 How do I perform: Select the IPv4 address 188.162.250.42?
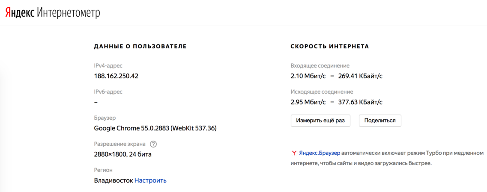(x=116, y=76)
